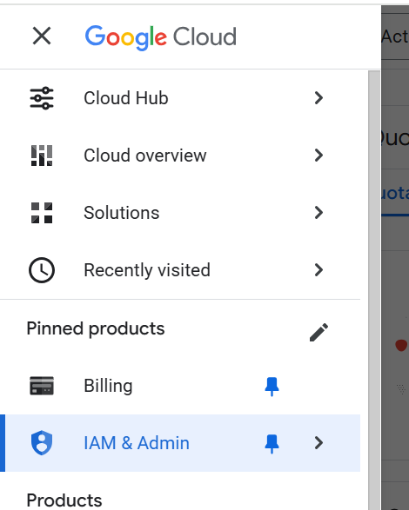Expand the Cloud Hub submenu chevron
Screen dimensions: 409x510
coord(318,98)
